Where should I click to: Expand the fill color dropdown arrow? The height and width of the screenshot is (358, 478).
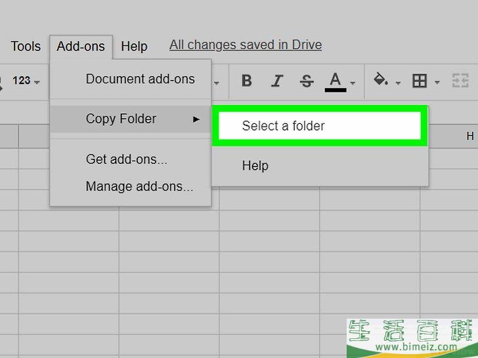pyautogui.click(x=398, y=83)
